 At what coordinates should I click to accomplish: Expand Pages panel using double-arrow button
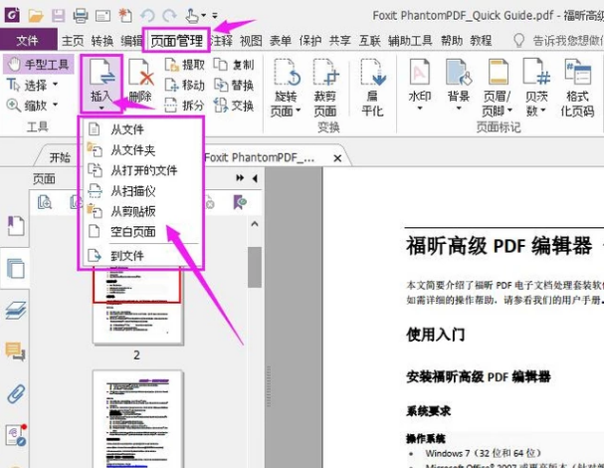240,178
